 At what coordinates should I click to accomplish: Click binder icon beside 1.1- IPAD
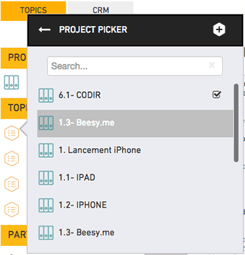click(x=46, y=178)
